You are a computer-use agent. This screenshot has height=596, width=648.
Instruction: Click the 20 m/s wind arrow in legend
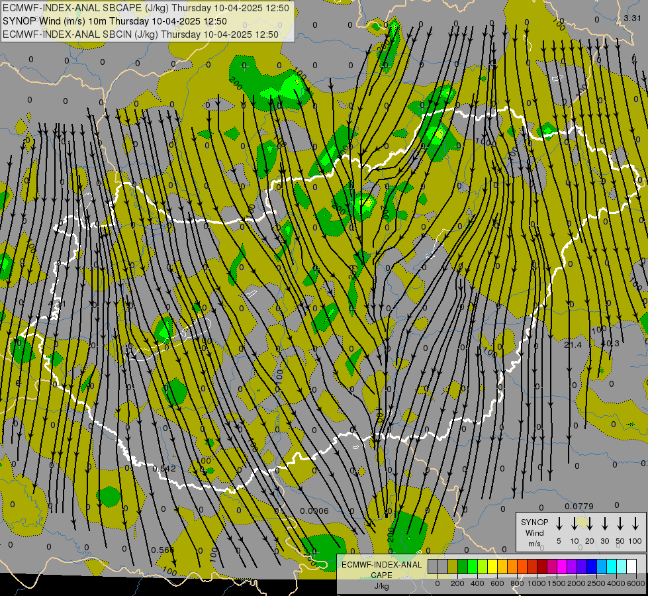coord(590,524)
